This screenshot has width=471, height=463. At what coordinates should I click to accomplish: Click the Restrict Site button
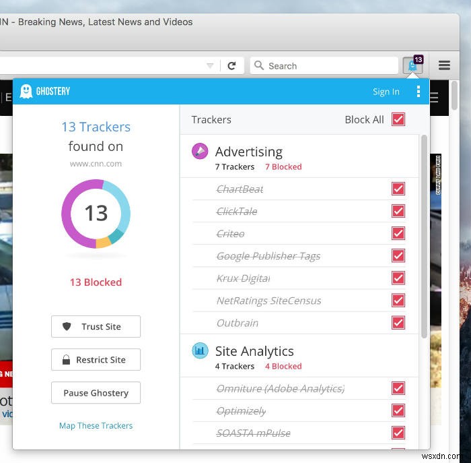click(96, 359)
